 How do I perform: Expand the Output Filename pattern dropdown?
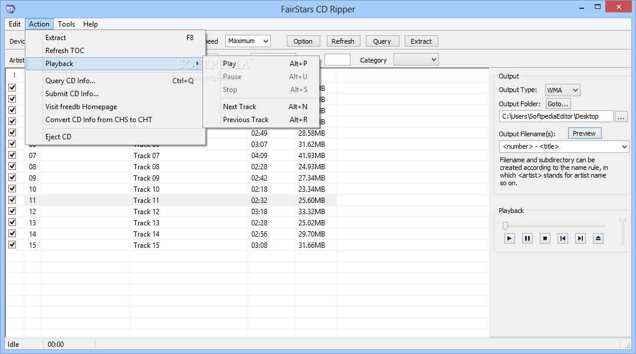click(x=564, y=146)
